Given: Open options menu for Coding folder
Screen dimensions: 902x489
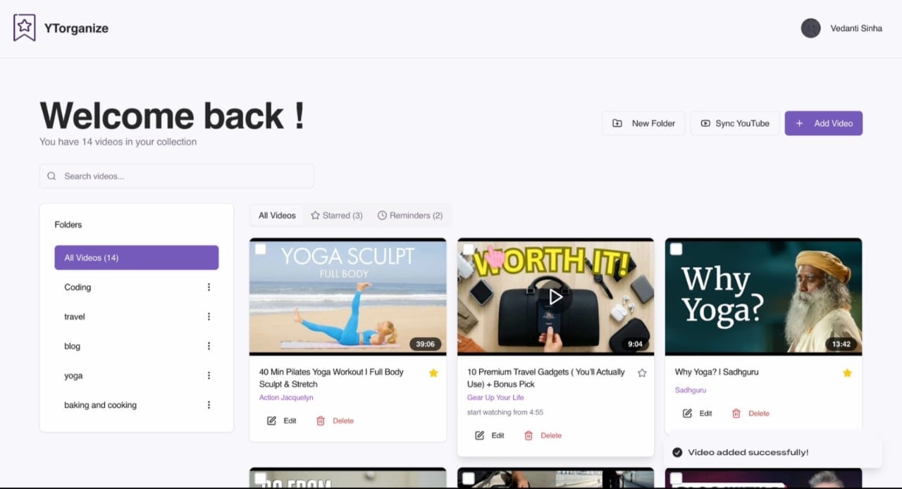Looking at the screenshot, I should click(x=209, y=287).
